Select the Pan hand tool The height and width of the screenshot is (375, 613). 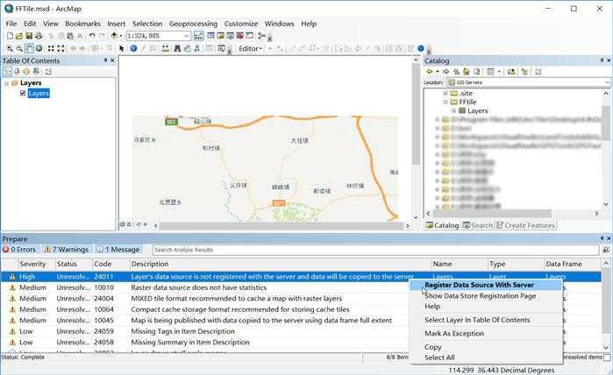click(29, 48)
